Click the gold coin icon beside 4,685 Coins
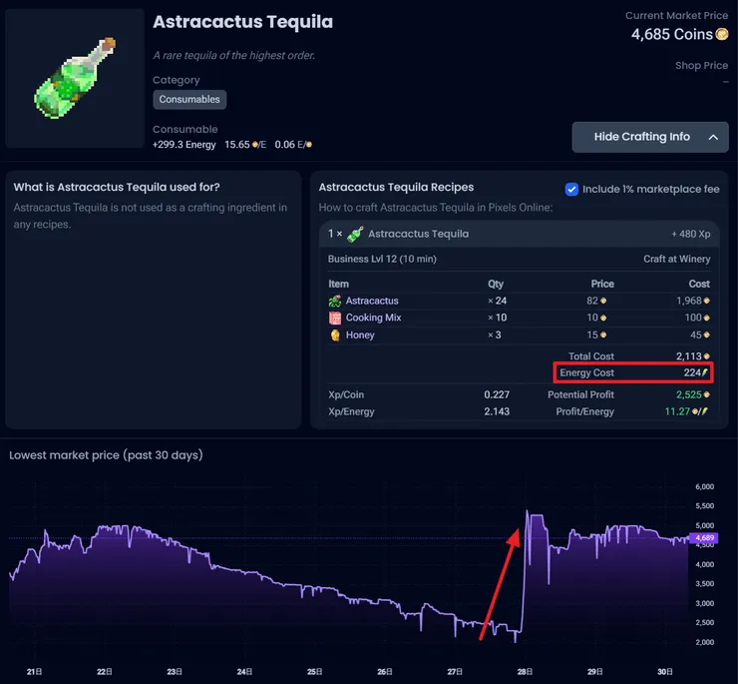 point(721,34)
